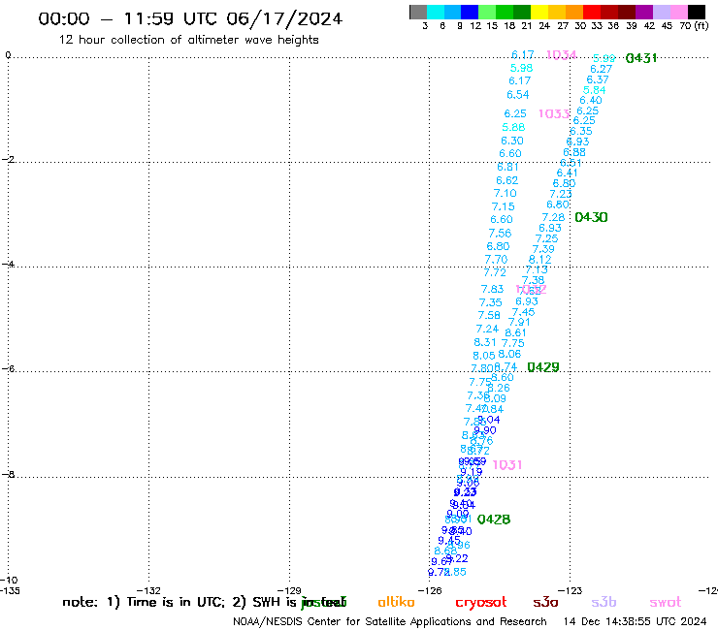Click the wave height value 6.30
This screenshot has width=718, height=630.
512,141
